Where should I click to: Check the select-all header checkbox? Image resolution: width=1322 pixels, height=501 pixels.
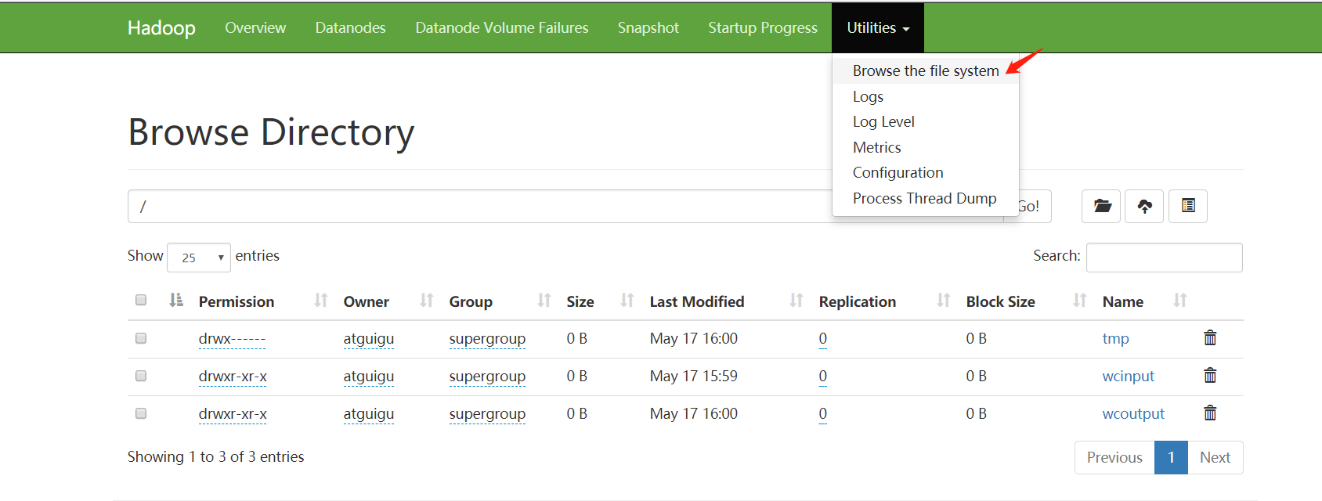pyautogui.click(x=141, y=300)
